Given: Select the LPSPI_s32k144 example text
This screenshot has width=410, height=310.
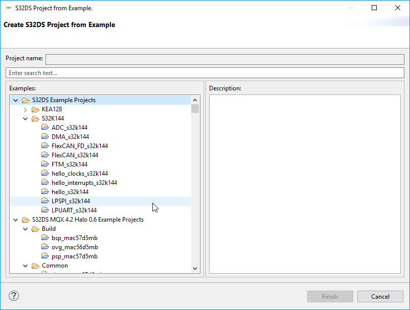Looking at the screenshot, I should (x=71, y=201).
